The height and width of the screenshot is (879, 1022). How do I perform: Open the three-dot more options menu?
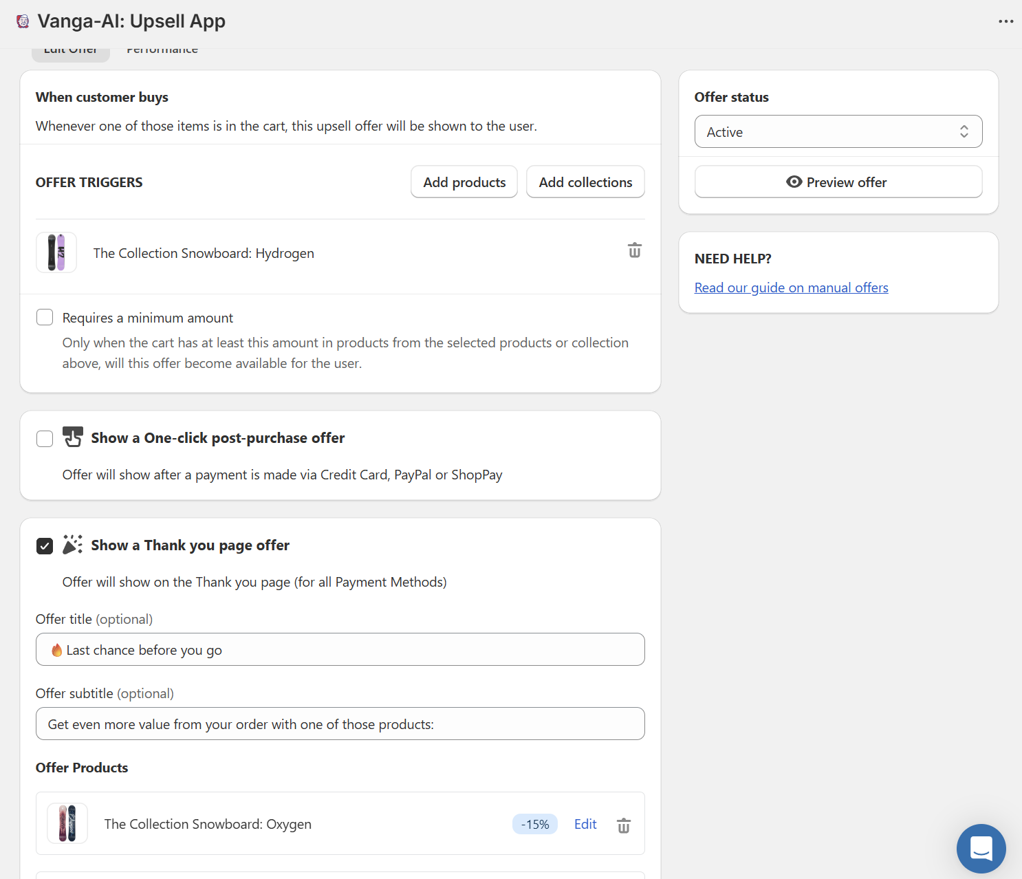1005,21
